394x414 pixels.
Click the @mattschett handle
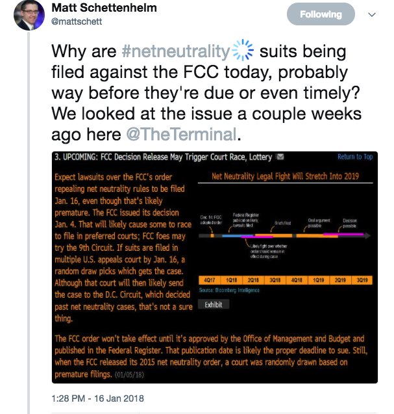click(77, 21)
